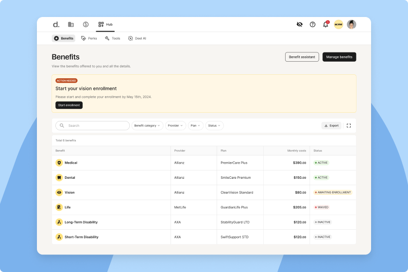Click the $390.00 monthly cost
Image resolution: width=408 pixels, height=272 pixels.
[x=300, y=163]
